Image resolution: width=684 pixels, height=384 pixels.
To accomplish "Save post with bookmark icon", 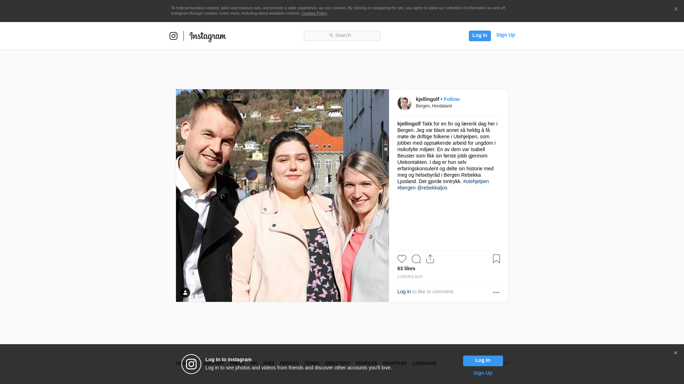I will pyautogui.click(x=496, y=259).
